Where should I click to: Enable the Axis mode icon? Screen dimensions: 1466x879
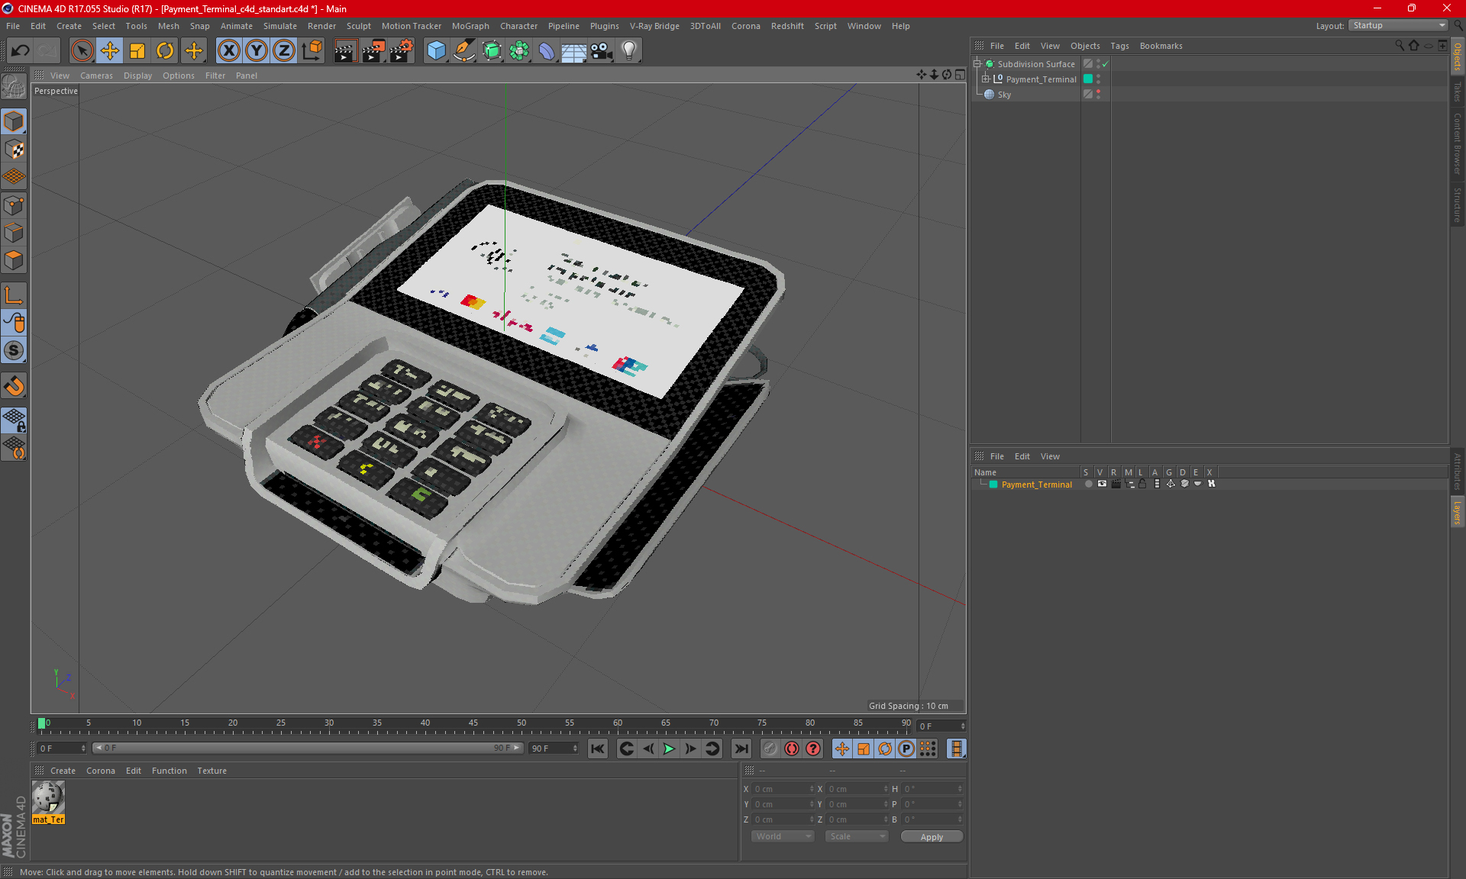14,295
